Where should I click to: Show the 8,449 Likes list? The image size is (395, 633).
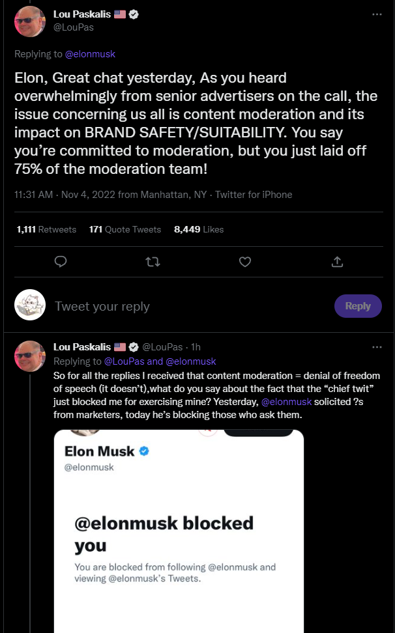coord(199,229)
